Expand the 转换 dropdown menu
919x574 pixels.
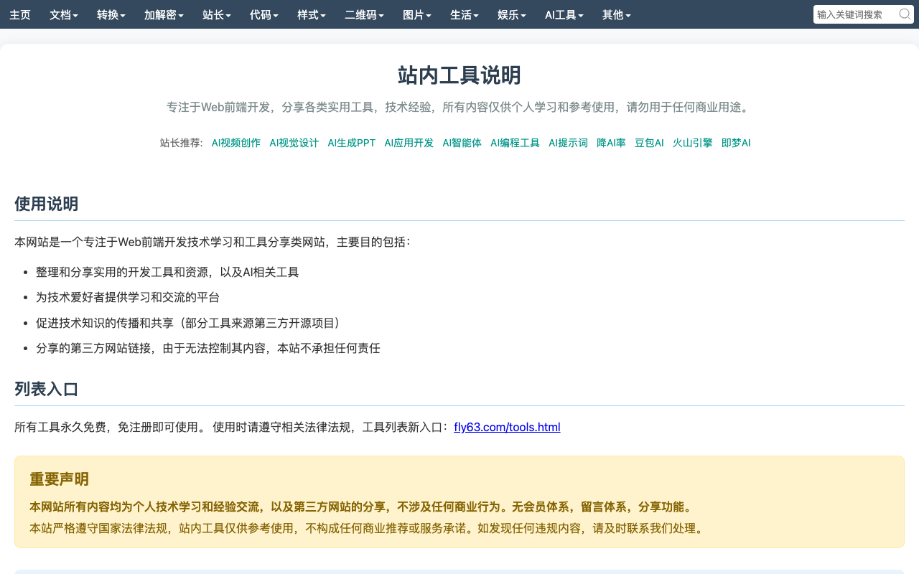pos(111,14)
